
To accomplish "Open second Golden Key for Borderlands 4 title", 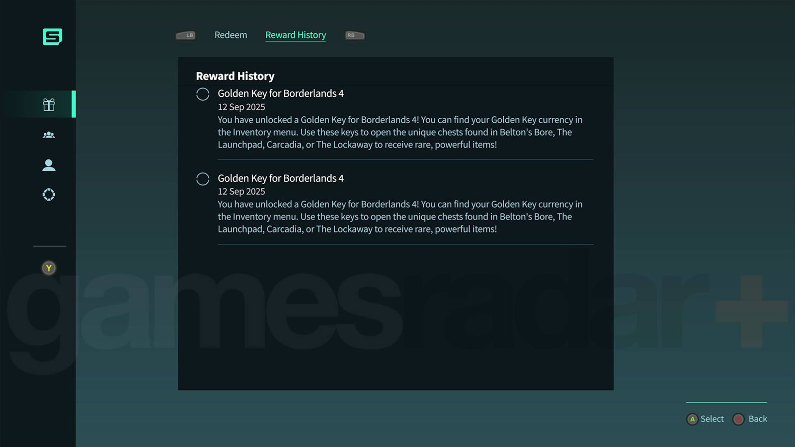I will [x=281, y=178].
